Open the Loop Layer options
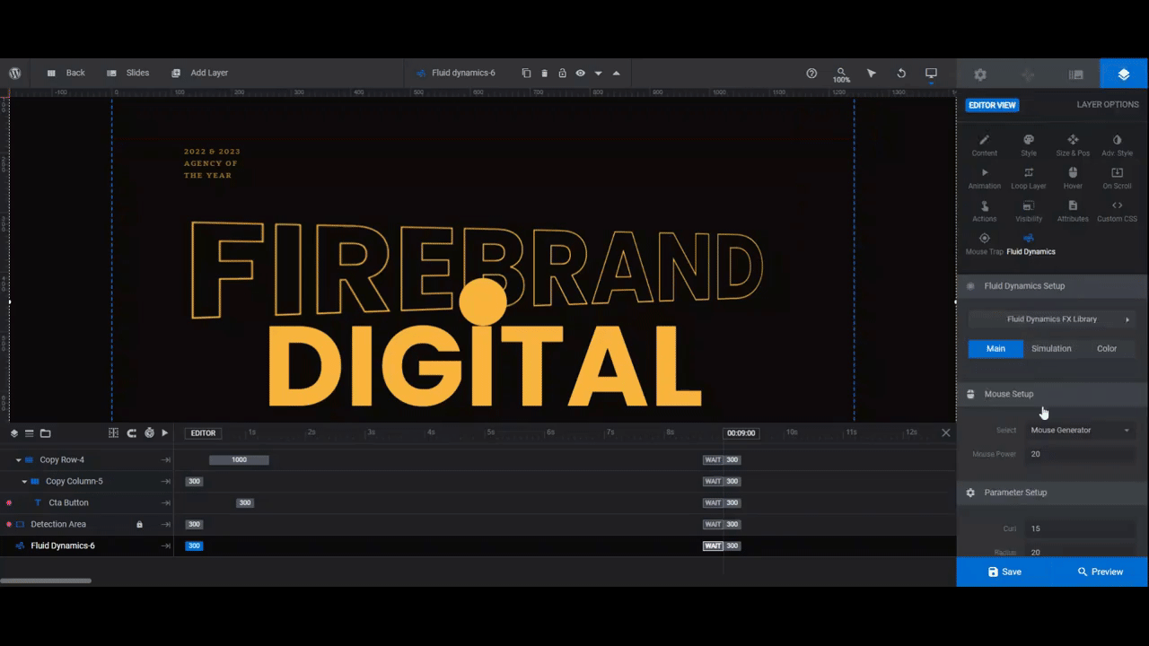Image resolution: width=1149 pixels, height=646 pixels. [1029, 179]
